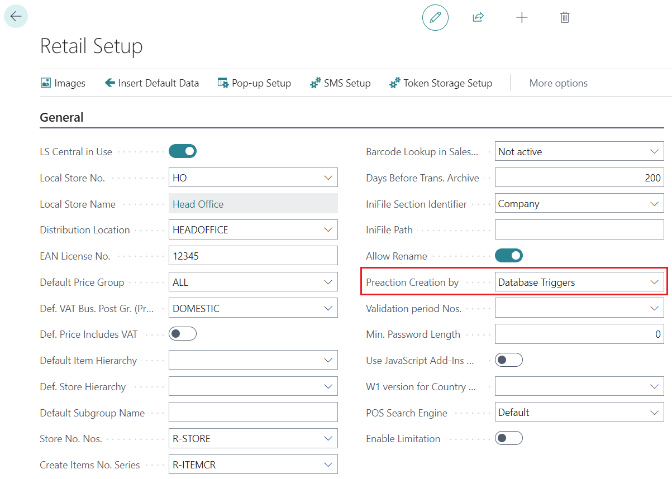
Task: Open Token Storage Setup action
Action: (441, 83)
